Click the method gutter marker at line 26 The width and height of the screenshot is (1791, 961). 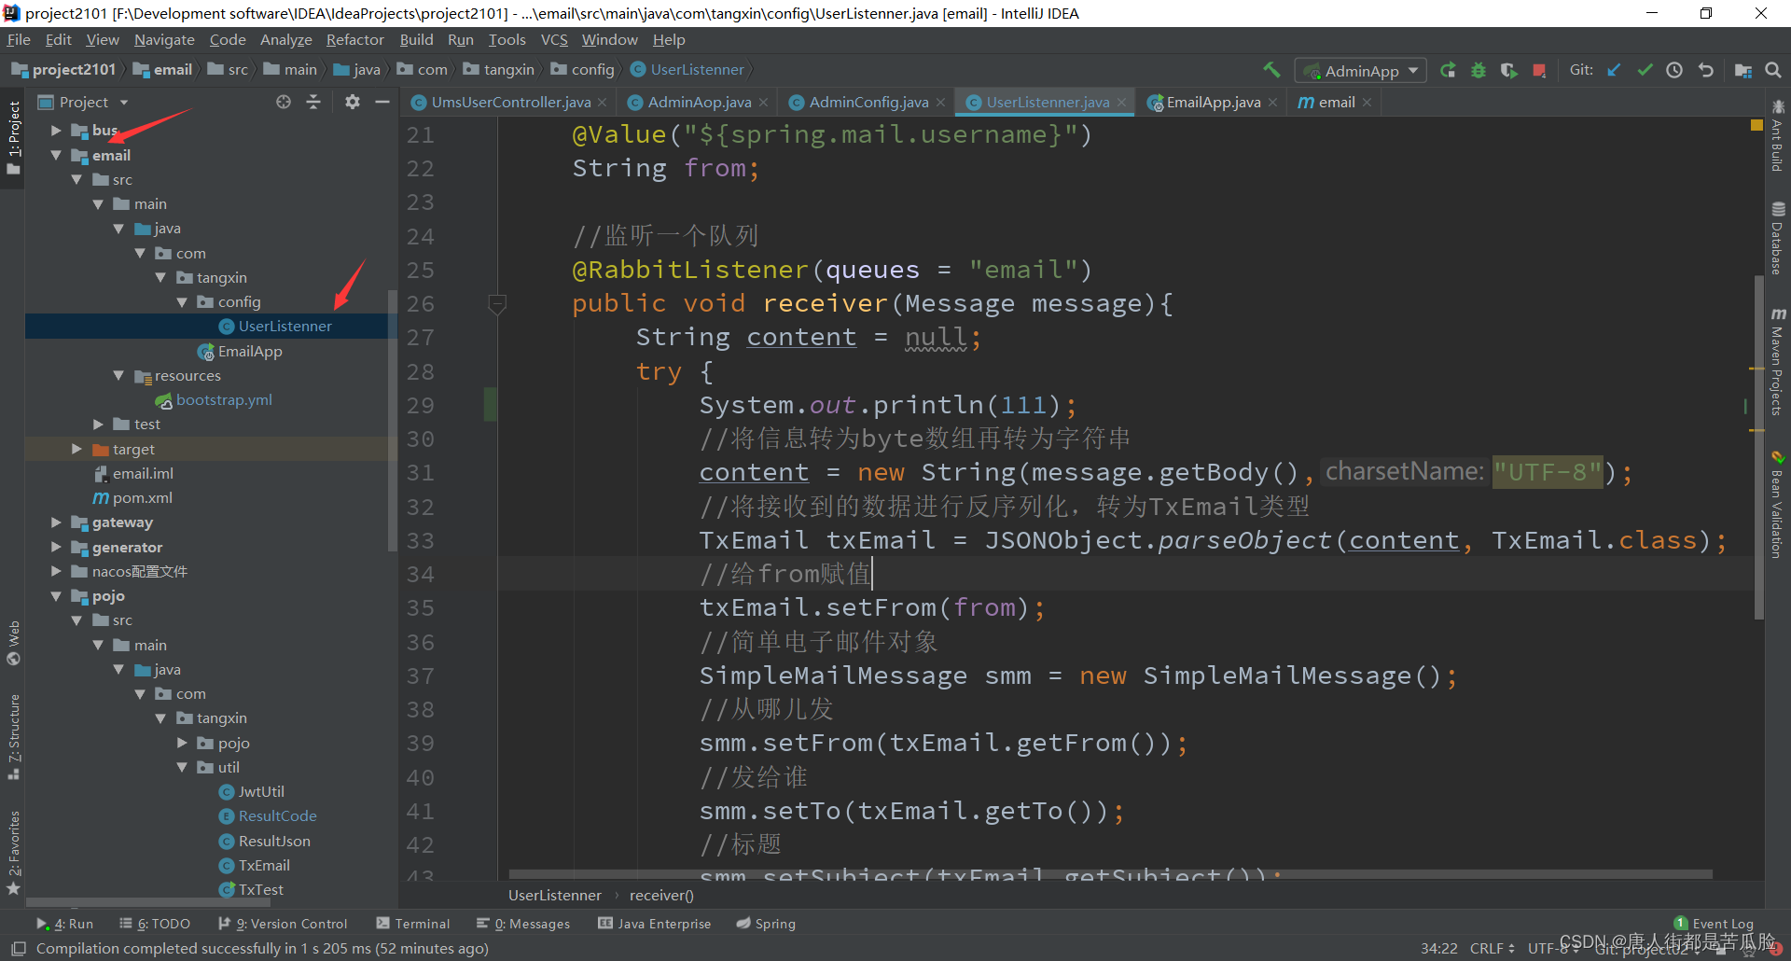[x=497, y=304]
